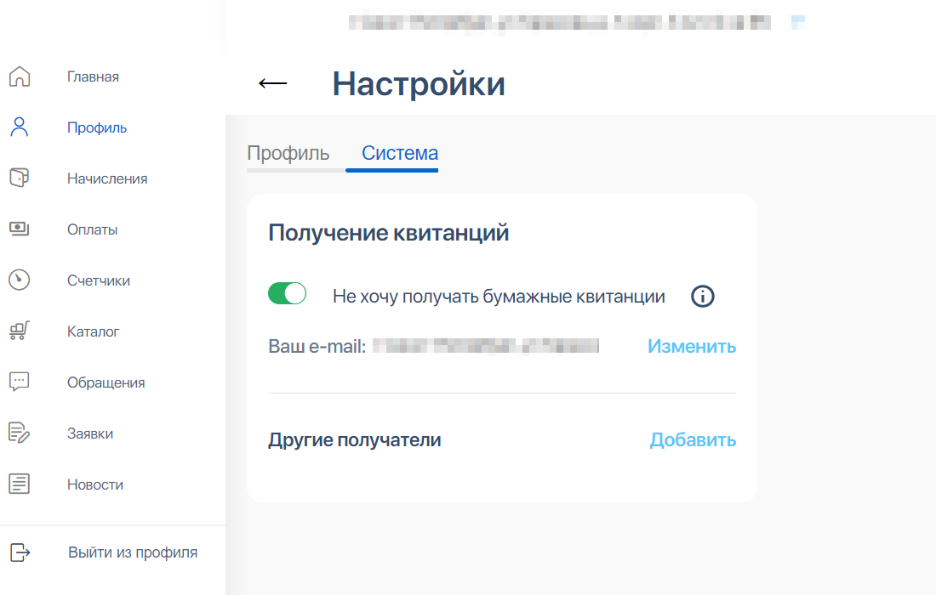
Task: Open the shopping cart Каталог icon
Action: [19, 331]
